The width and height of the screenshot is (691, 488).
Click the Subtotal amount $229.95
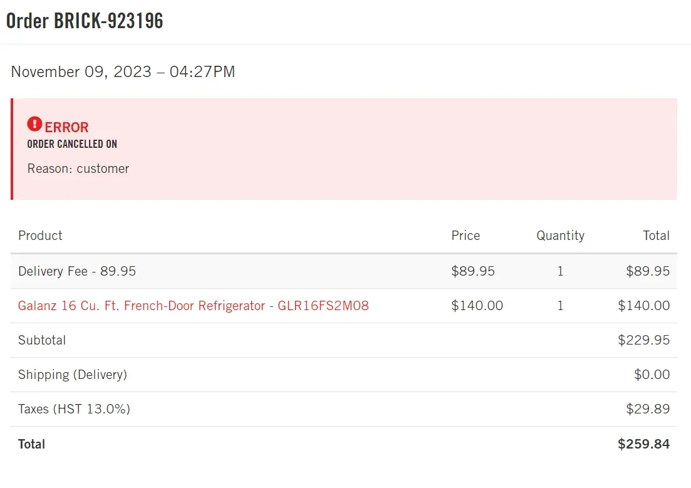pos(643,340)
